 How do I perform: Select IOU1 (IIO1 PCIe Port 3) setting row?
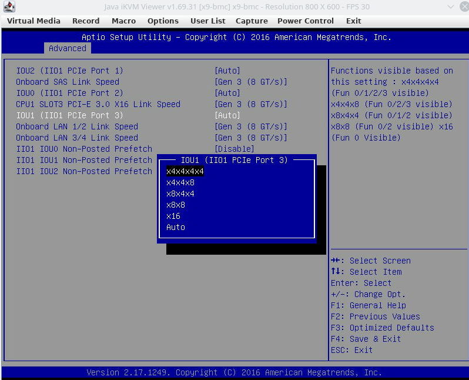[x=70, y=115]
